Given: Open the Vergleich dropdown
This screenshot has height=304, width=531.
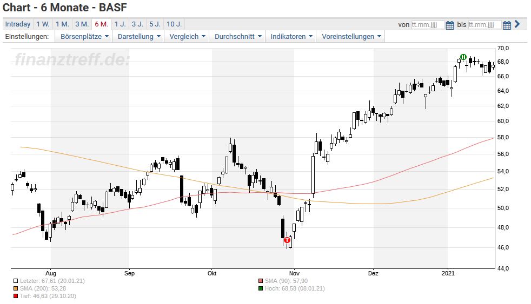Looking at the screenshot, I should point(187,37).
